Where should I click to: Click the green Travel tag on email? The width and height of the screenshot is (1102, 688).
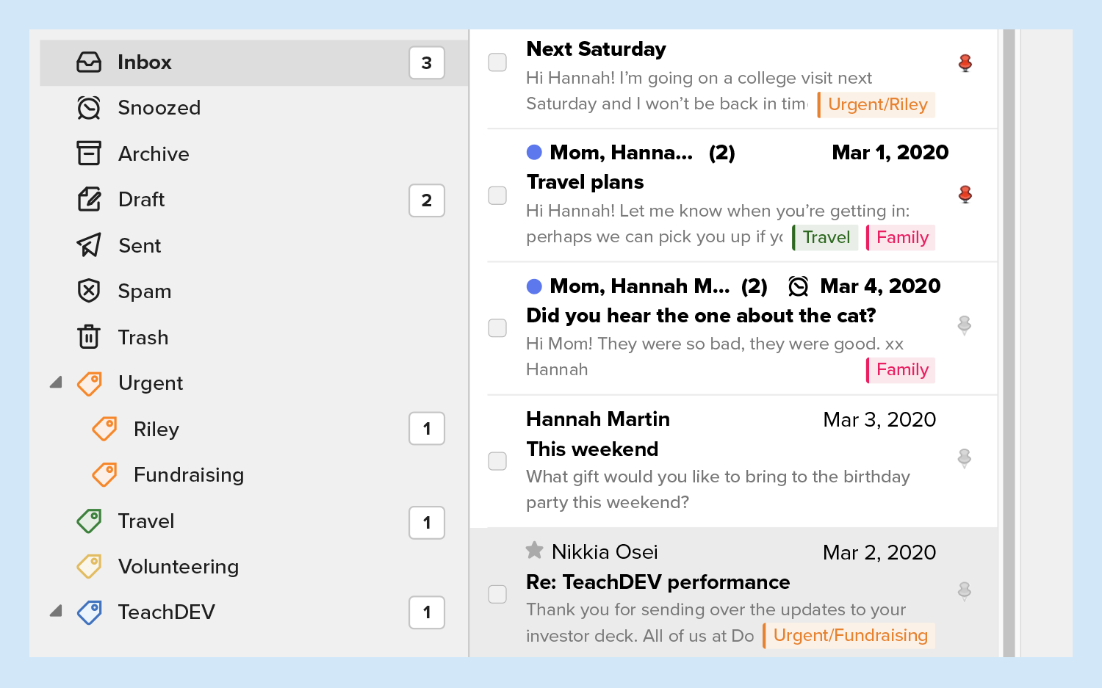point(825,238)
